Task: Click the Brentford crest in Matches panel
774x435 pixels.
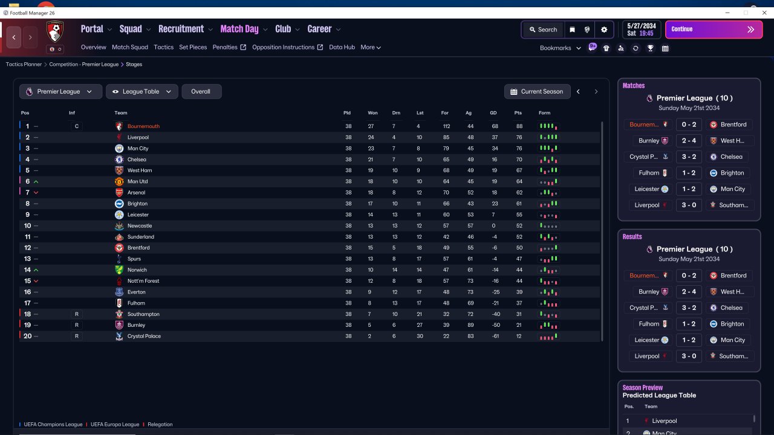Action: coord(713,124)
